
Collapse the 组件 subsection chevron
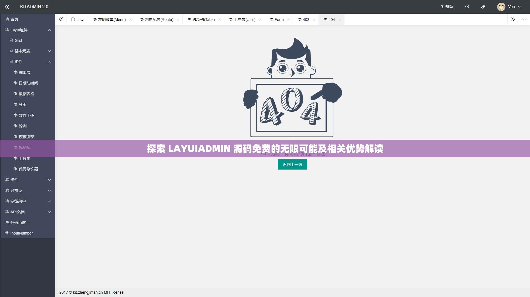pyautogui.click(x=49, y=62)
